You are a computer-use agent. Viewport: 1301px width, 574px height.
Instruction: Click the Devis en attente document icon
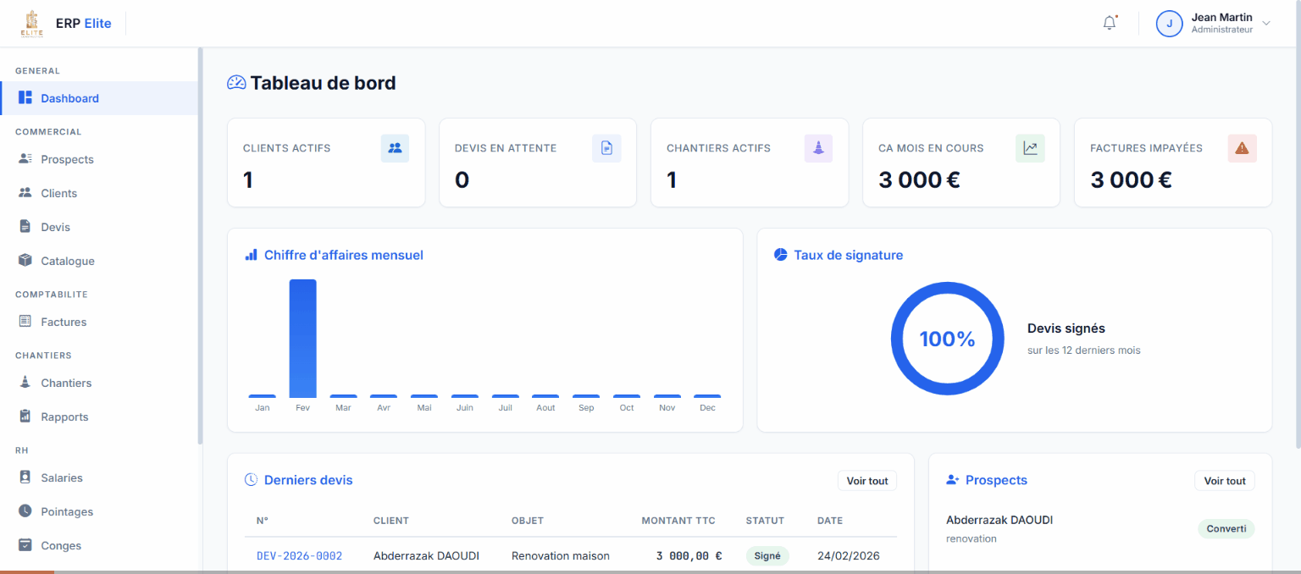(x=606, y=148)
